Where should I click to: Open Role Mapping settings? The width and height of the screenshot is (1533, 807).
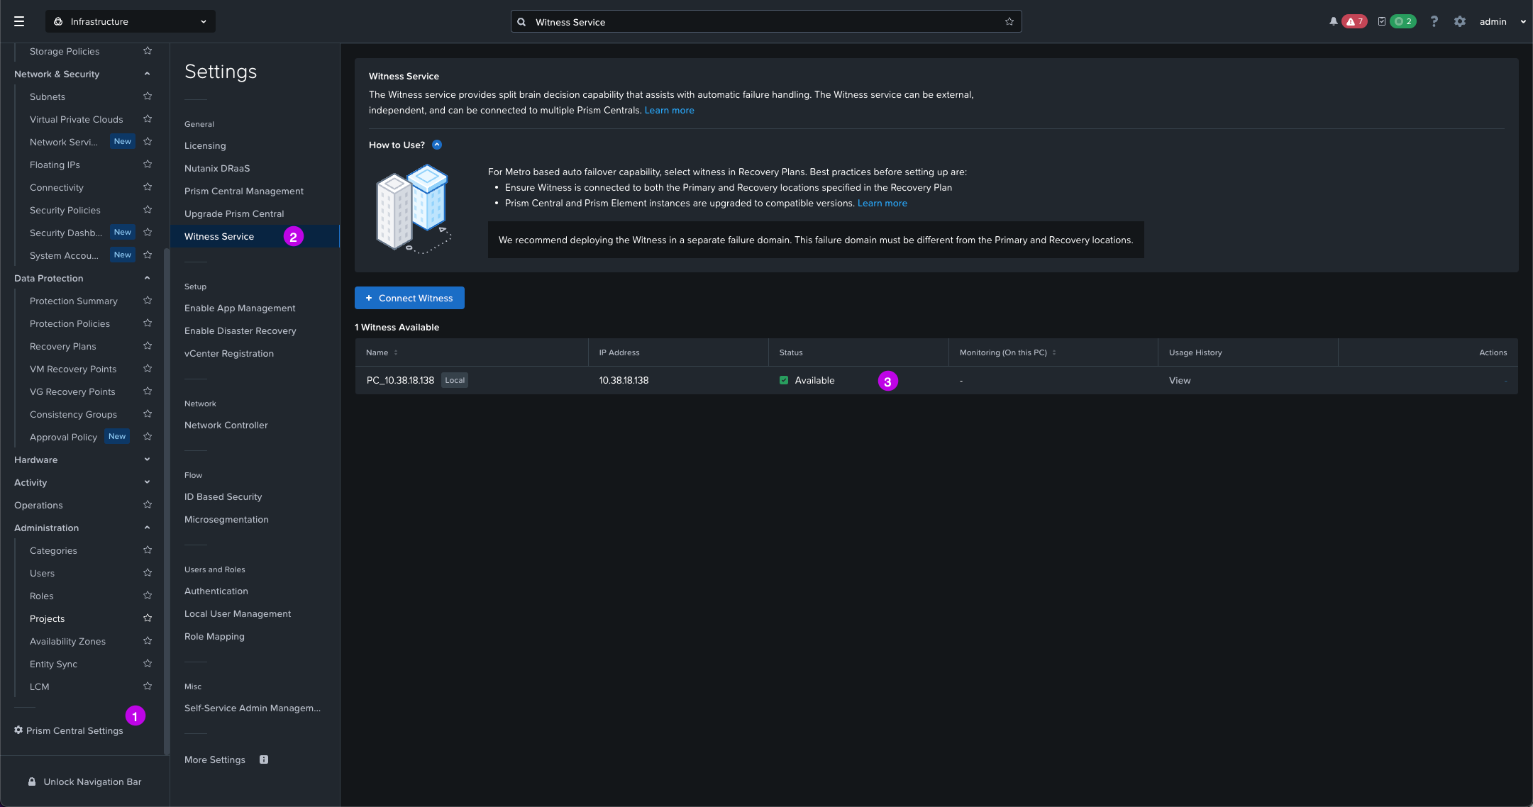pyautogui.click(x=214, y=636)
